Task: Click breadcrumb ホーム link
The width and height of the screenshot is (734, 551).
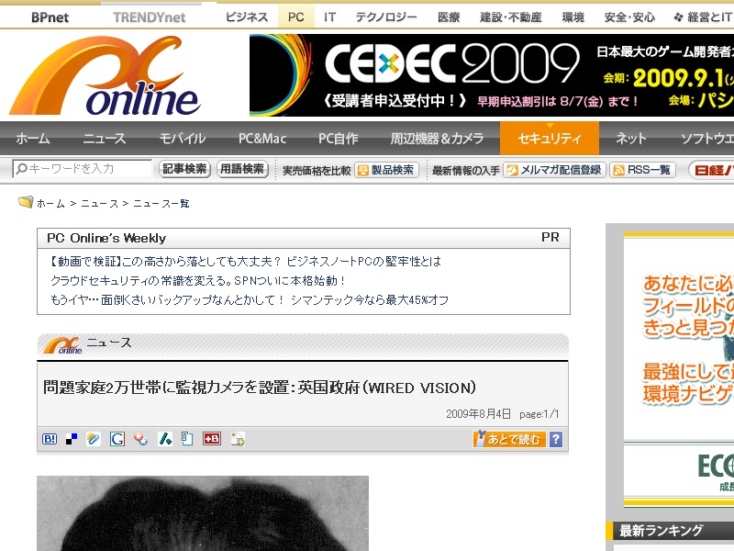Action: click(x=50, y=203)
